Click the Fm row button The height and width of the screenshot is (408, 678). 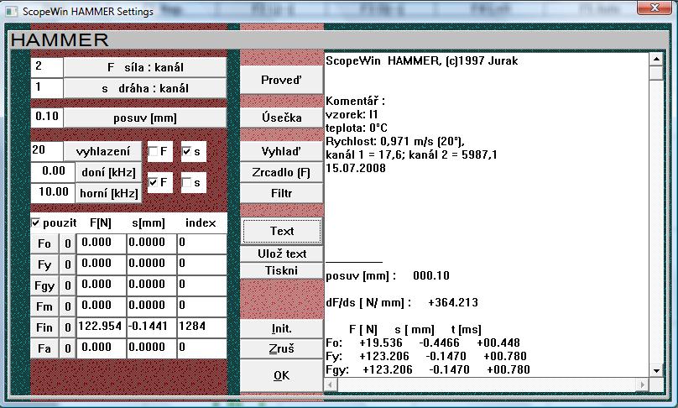coord(44,306)
